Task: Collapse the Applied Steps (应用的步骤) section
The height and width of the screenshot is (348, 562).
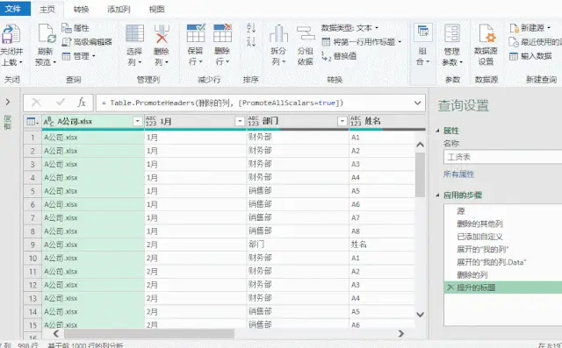Action: [x=437, y=195]
